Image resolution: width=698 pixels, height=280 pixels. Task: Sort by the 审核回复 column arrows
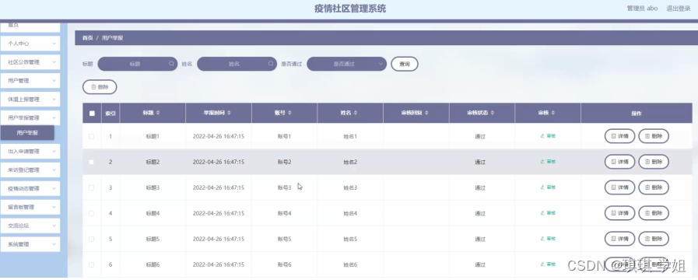click(426, 113)
